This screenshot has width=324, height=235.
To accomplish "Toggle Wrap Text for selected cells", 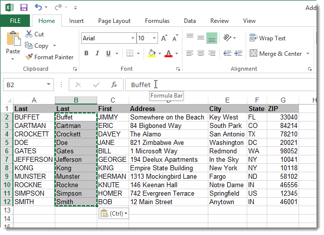I will (268, 38).
